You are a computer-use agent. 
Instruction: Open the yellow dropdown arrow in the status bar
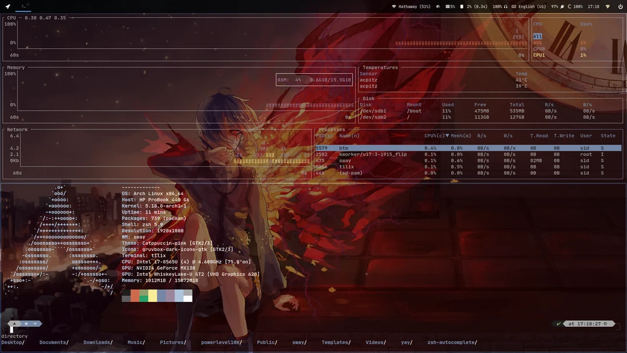(x=607, y=6)
